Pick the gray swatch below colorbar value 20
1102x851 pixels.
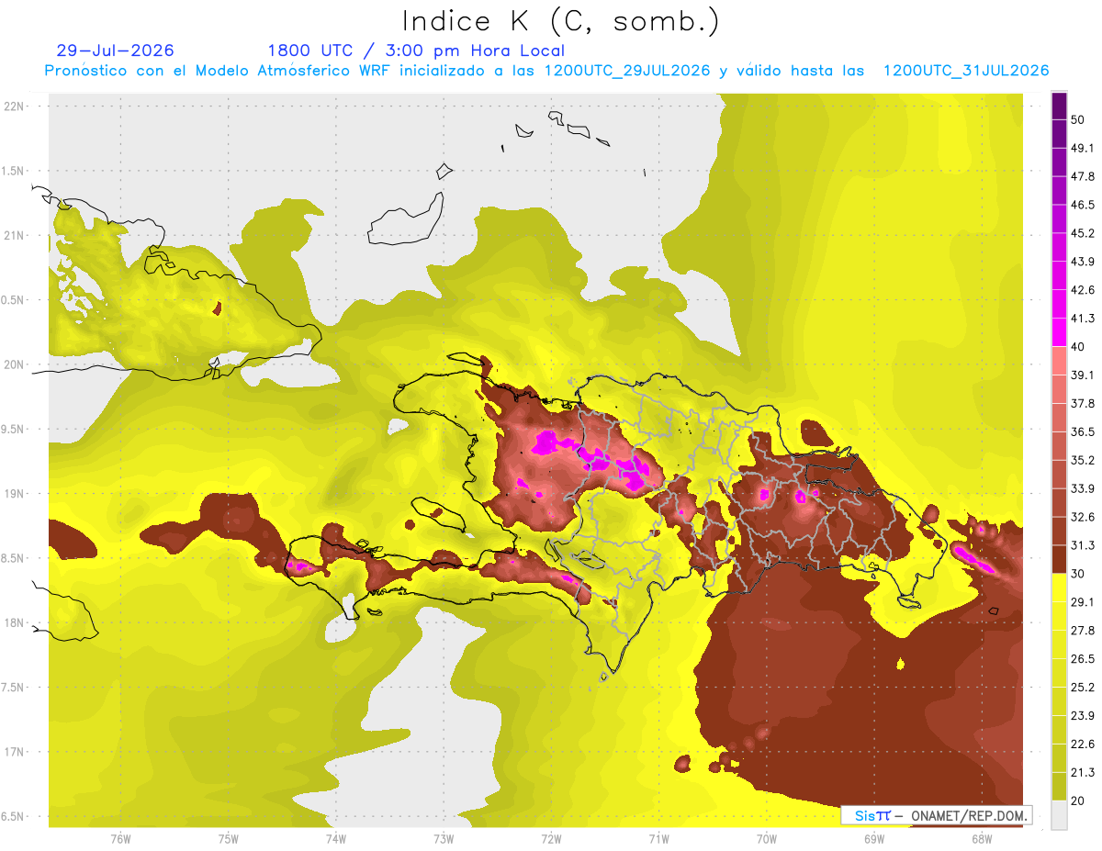1059,815
